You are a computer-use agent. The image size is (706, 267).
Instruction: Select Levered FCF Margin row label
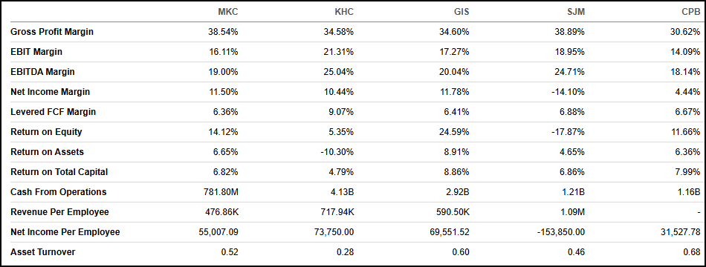pyautogui.click(x=53, y=111)
